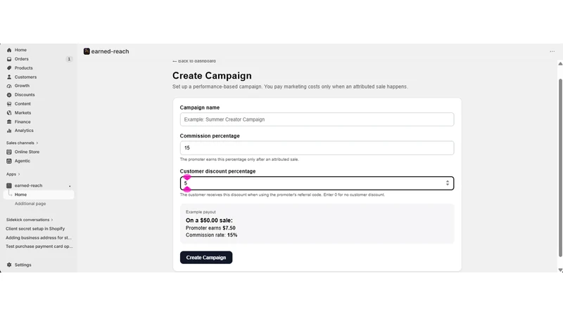Image resolution: width=563 pixels, height=316 pixels.
Task: Click the Online Store icon
Action: click(9, 152)
